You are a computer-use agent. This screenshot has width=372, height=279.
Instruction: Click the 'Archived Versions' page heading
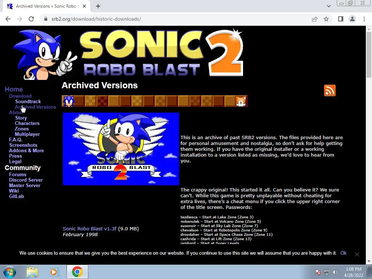coord(100,85)
